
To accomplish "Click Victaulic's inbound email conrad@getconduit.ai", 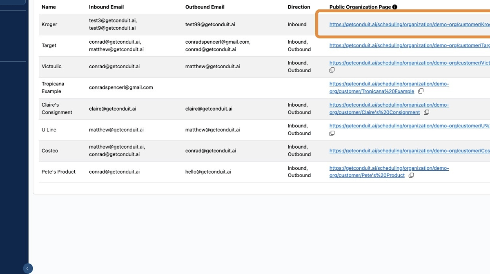I will [114, 66].
